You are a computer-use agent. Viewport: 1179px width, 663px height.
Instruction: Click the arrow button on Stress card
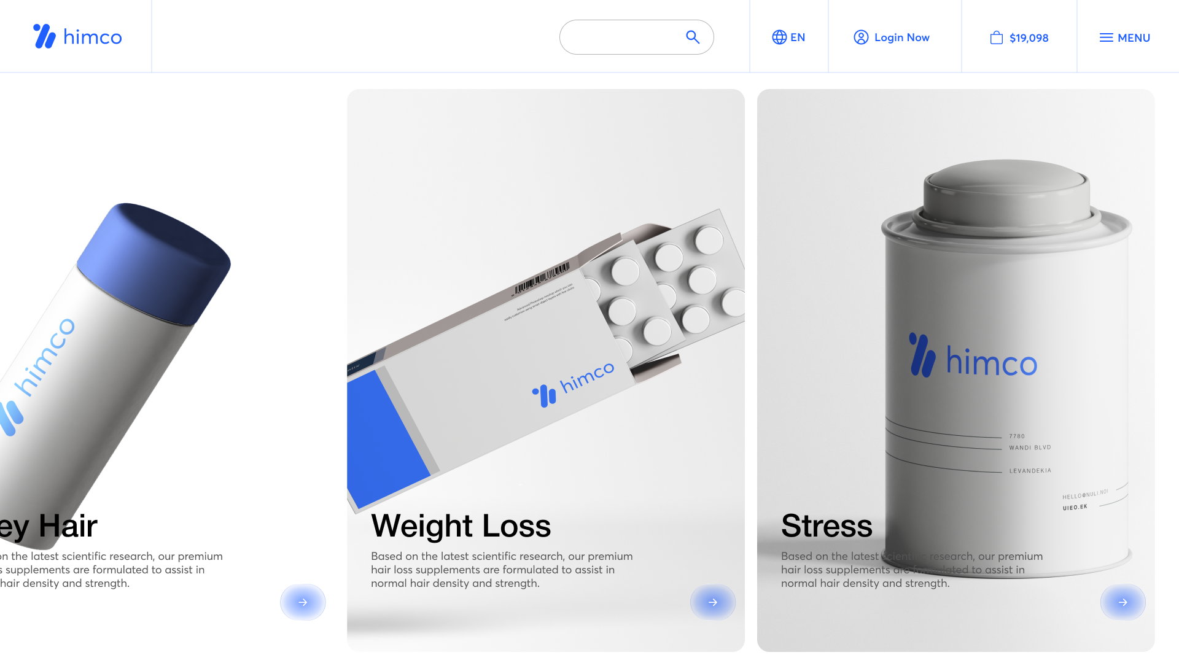[1123, 602]
